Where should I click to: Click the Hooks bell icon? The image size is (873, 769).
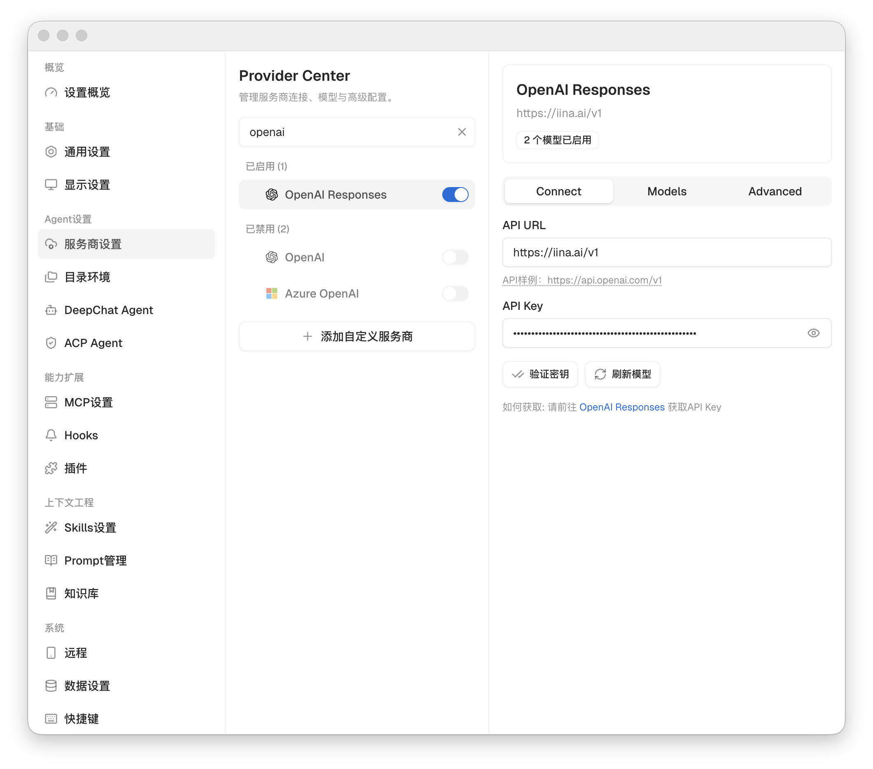[51, 435]
